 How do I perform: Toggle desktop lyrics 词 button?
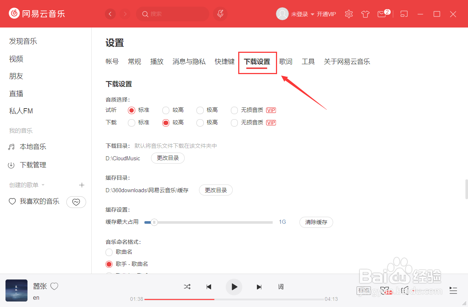(x=281, y=287)
